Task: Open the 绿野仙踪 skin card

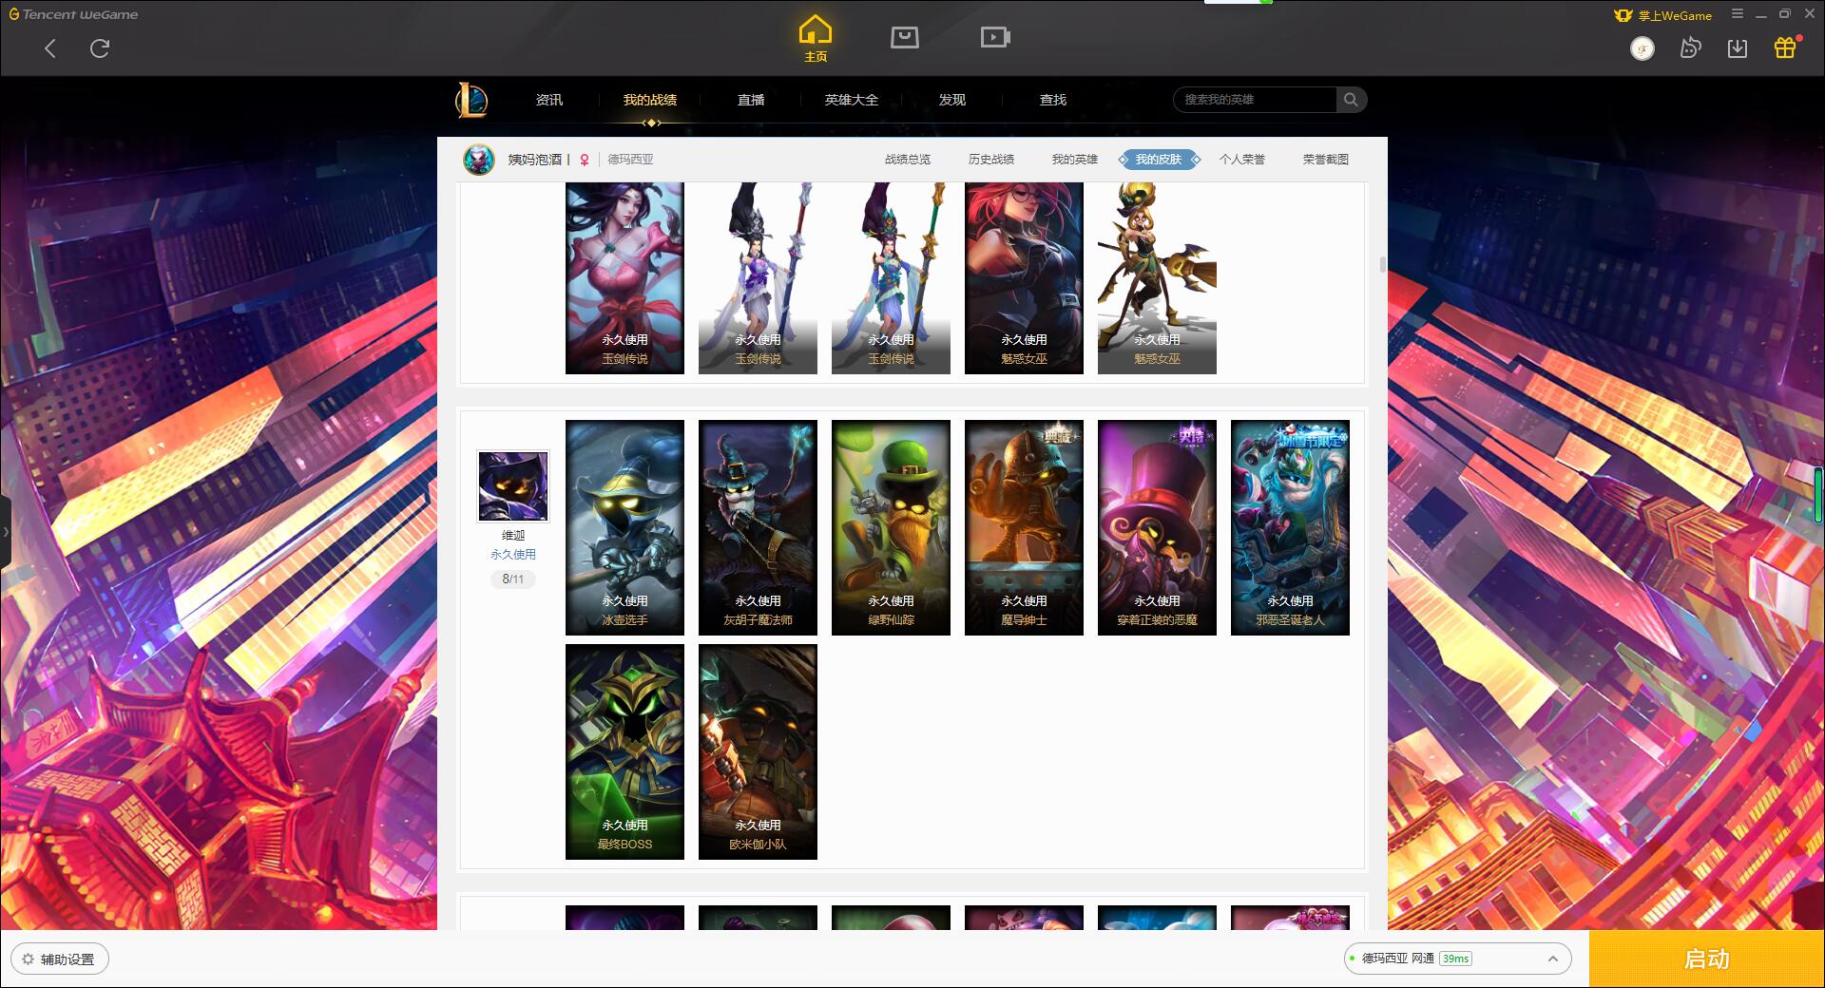Action: click(x=891, y=527)
